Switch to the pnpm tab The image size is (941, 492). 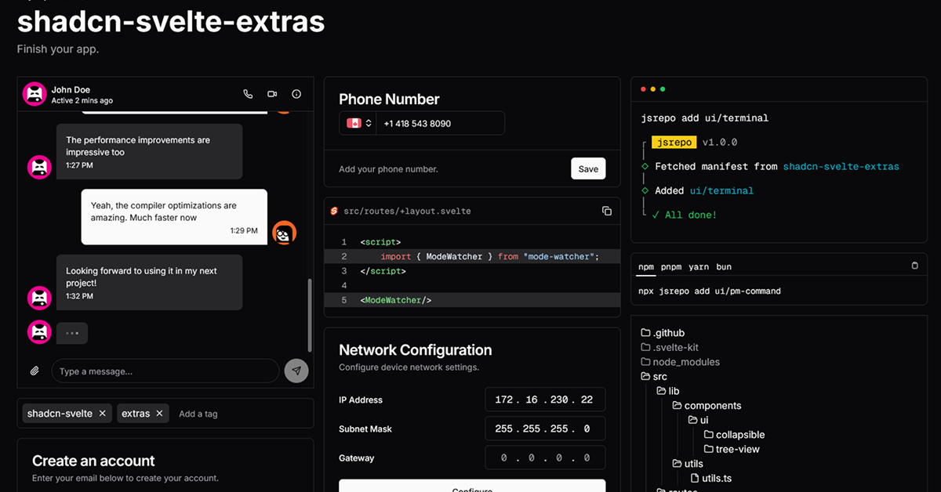pos(670,267)
